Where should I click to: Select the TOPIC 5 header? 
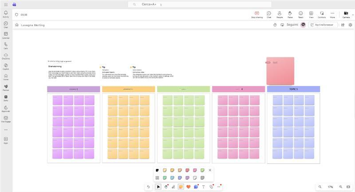[x=293, y=89]
